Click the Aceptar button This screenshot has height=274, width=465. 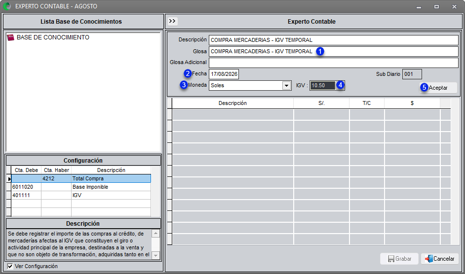click(x=438, y=88)
